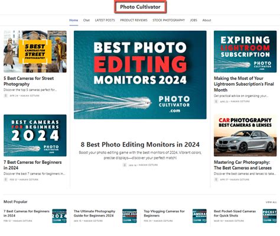Open Top Vlogging Cameras for Beginners

pyautogui.click(x=164, y=214)
